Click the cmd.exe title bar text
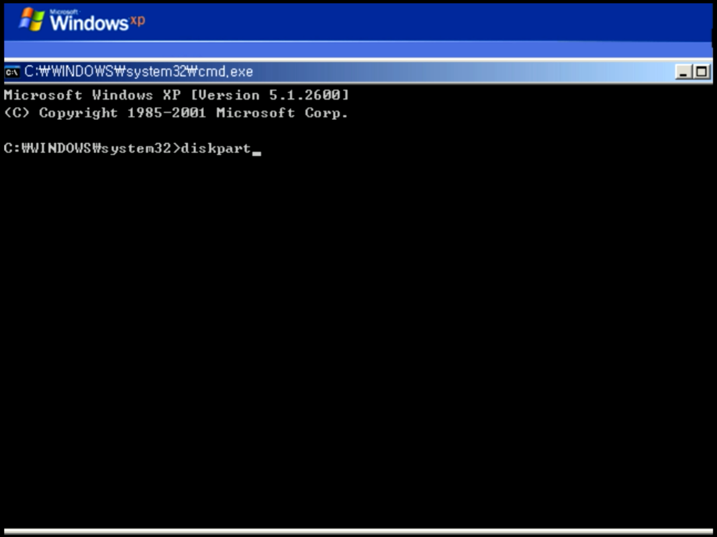Viewport: 717px width, 537px height. (x=138, y=72)
